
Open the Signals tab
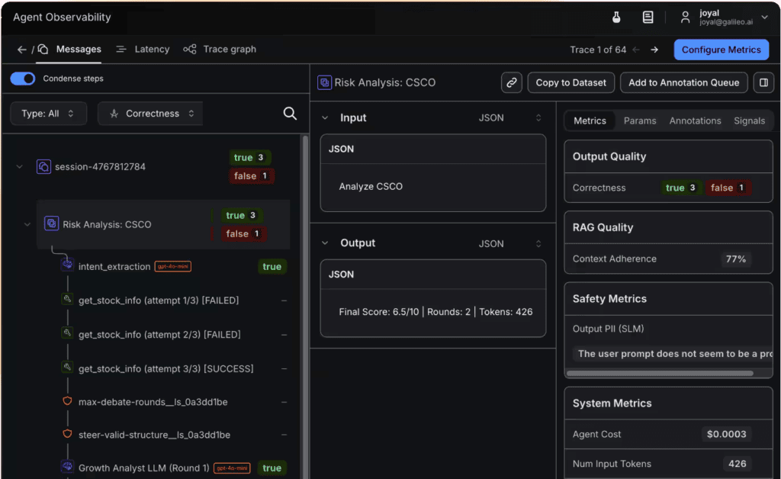(749, 121)
